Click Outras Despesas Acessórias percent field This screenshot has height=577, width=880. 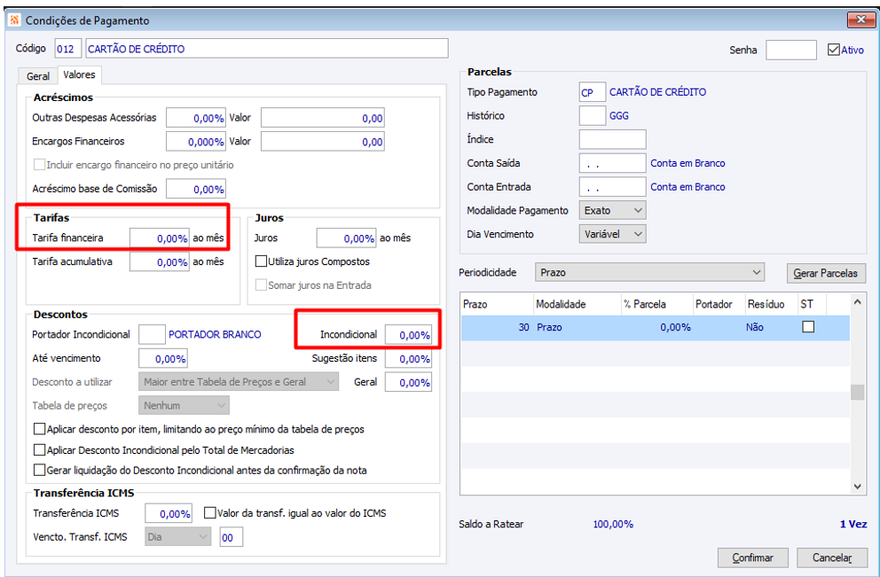(196, 118)
